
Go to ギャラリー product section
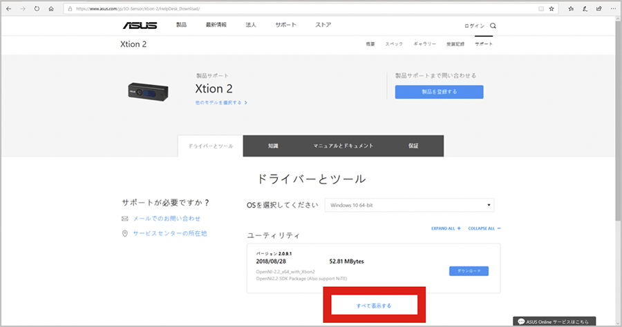click(425, 44)
